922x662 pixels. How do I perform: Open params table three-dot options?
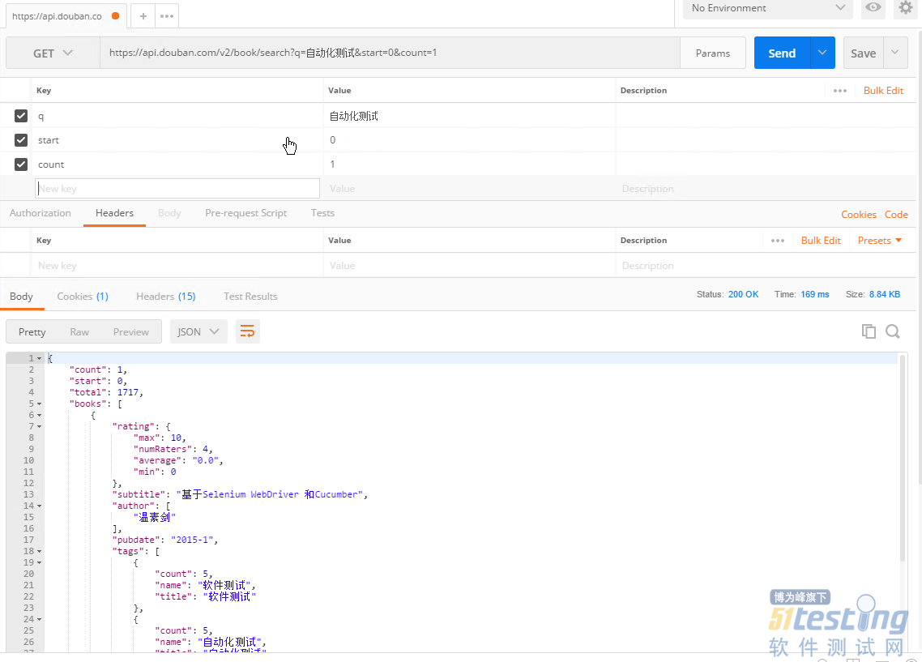coord(839,91)
